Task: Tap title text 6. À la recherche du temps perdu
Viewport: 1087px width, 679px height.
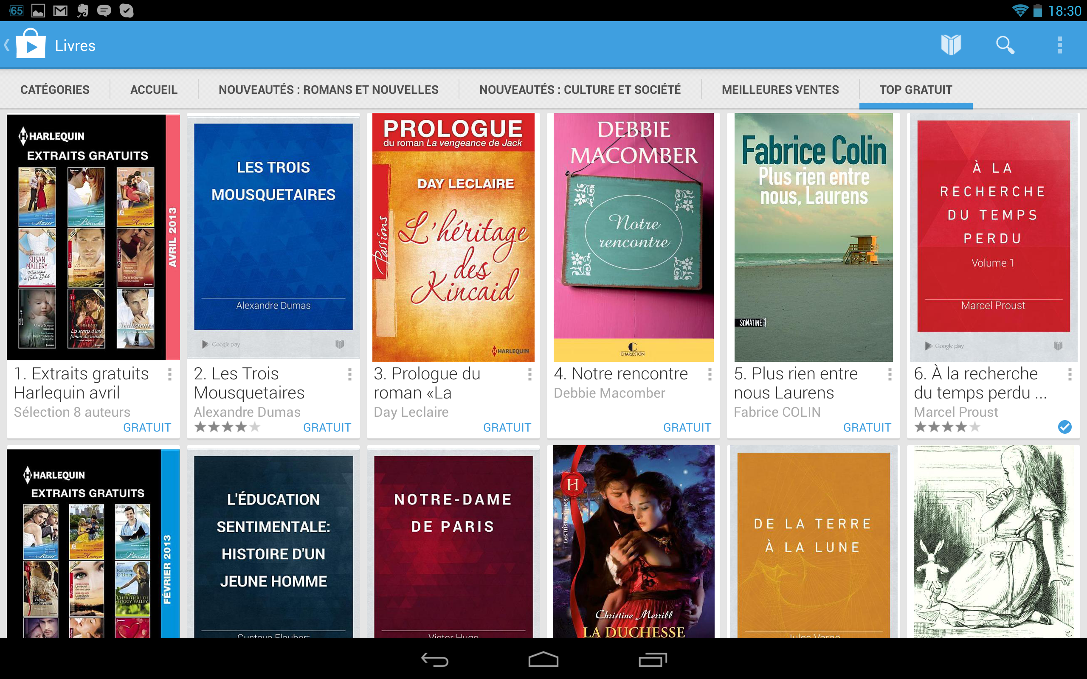Action: (980, 383)
